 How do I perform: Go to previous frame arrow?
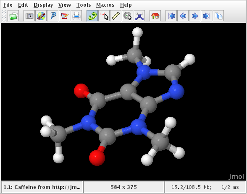click(183, 16)
